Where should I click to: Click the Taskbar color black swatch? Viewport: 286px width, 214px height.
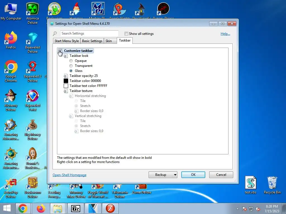(x=66, y=81)
